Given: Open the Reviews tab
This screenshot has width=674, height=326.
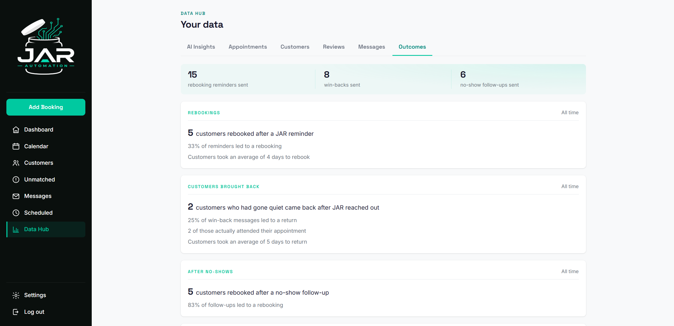Looking at the screenshot, I should (334, 47).
